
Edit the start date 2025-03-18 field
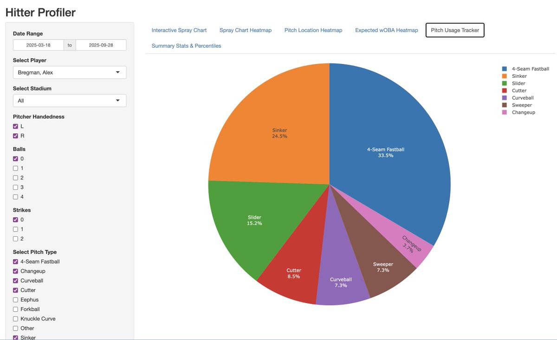39,45
